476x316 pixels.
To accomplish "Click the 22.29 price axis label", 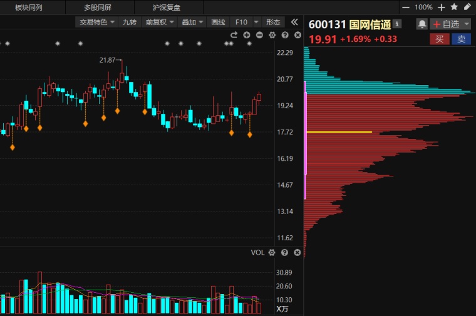I will click(285, 53).
